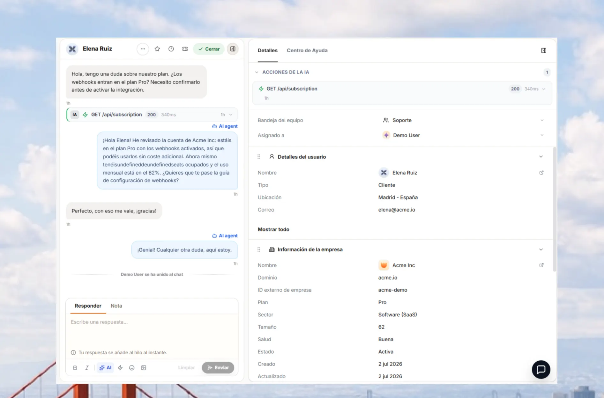Screen dimensions: 604x398
Task: Click Limpiar to clear the reply
Action: (x=186, y=368)
